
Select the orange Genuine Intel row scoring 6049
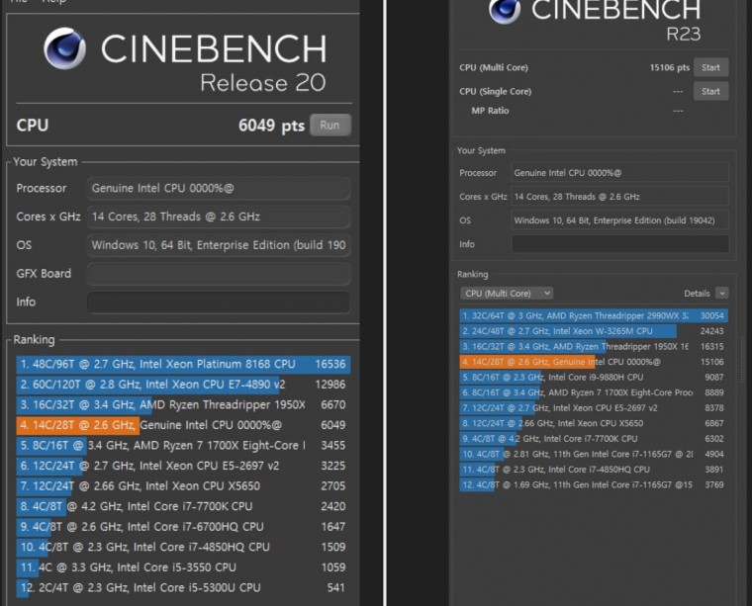click(x=183, y=425)
